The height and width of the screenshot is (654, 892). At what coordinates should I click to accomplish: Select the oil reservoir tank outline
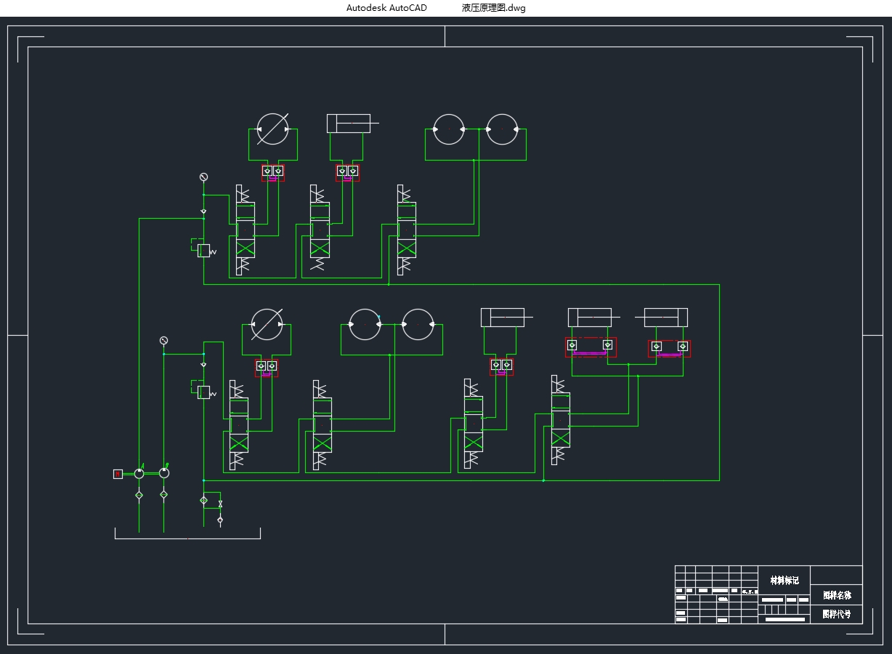(x=187, y=538)
